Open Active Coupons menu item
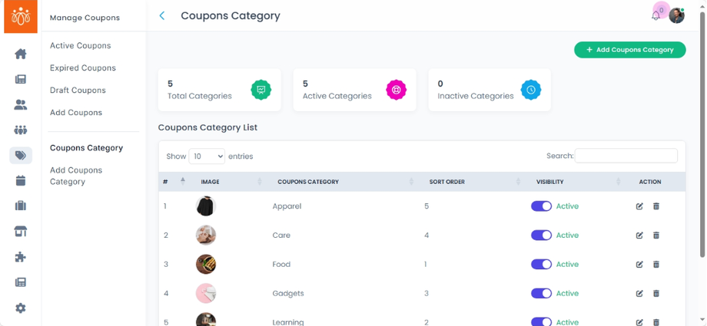707x326 pixels. [x=80, y=46]
